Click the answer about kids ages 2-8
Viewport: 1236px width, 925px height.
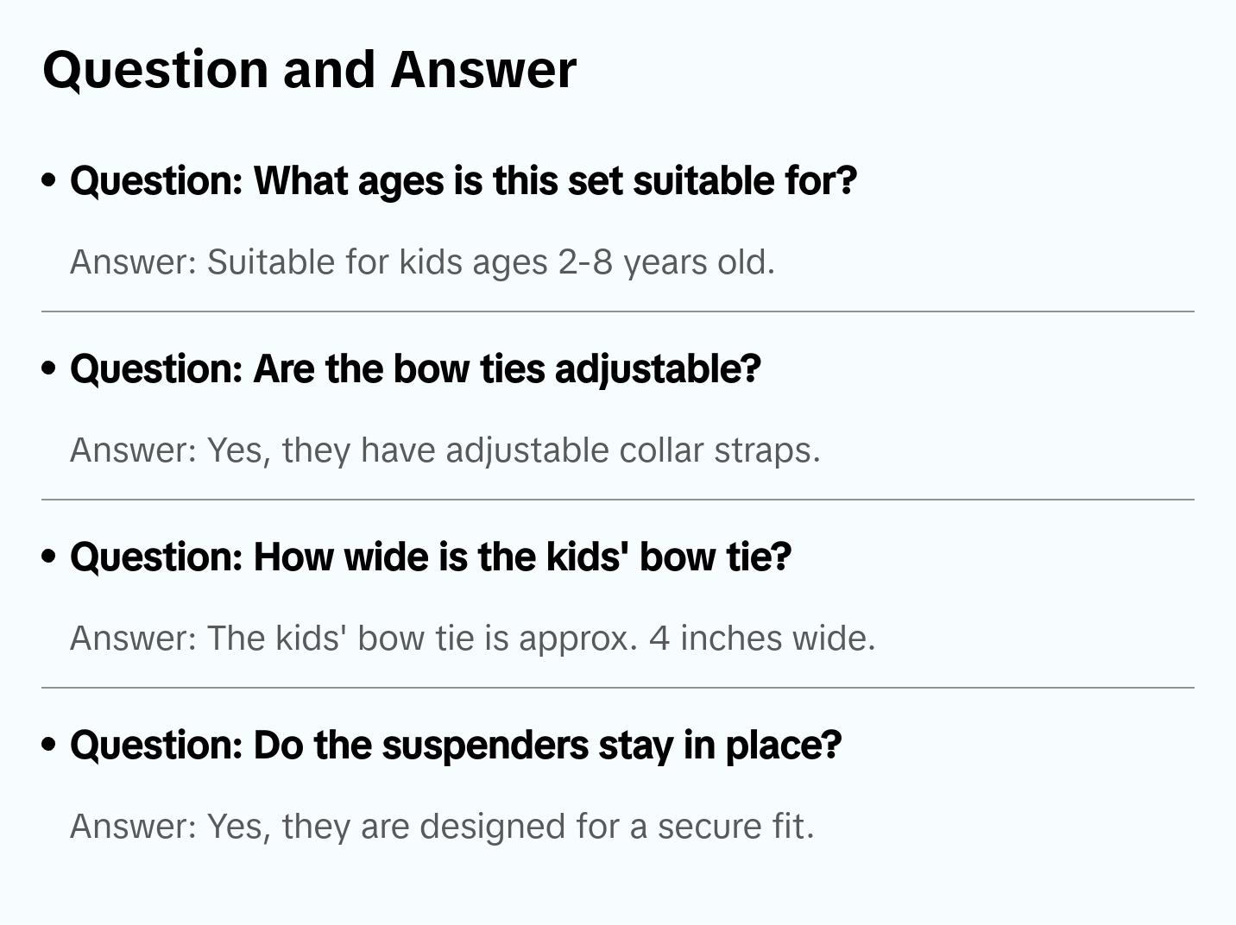point(422,262)
